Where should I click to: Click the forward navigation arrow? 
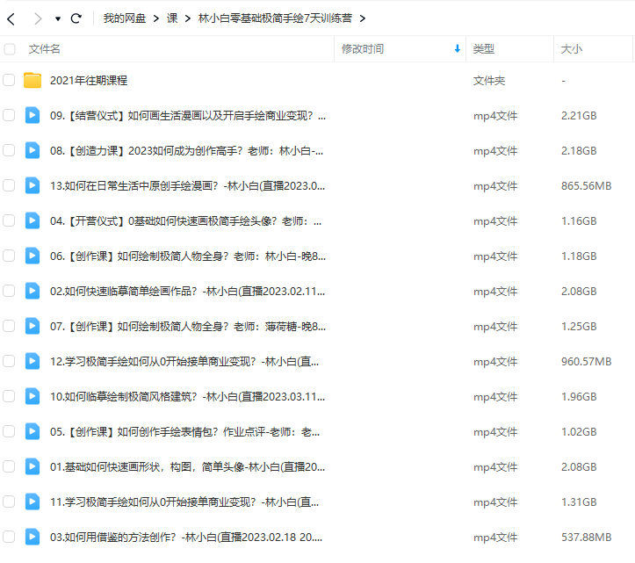[37, 18]
